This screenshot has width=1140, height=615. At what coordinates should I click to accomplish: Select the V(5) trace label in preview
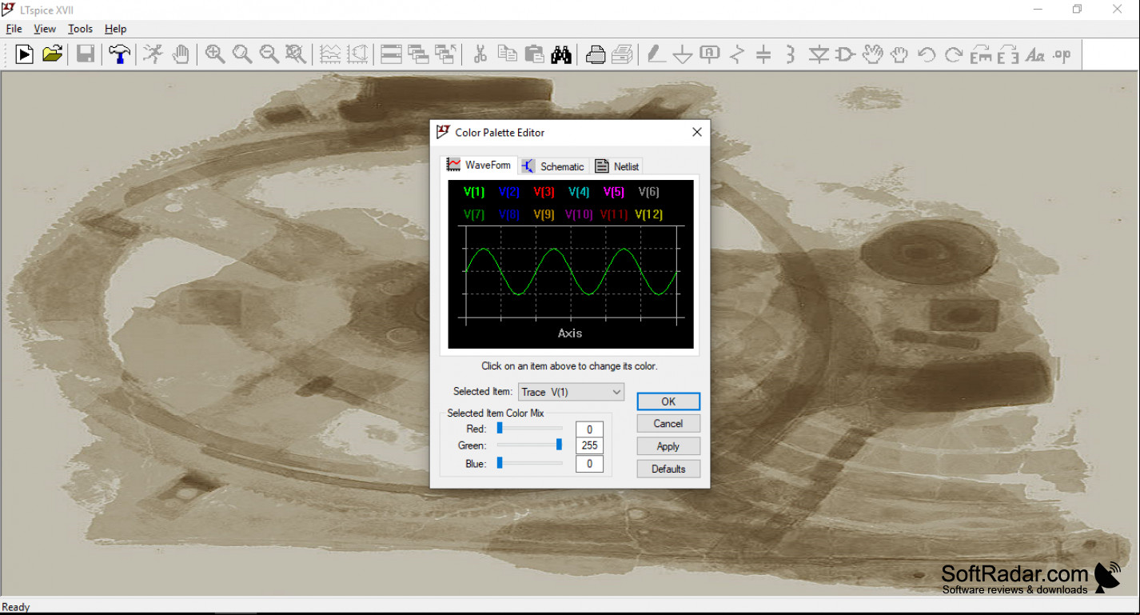pos(614,192)
